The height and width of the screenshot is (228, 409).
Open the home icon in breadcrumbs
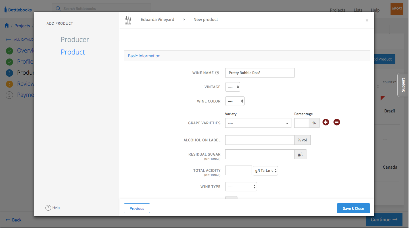pyautogui.click(x=7, y=26)
